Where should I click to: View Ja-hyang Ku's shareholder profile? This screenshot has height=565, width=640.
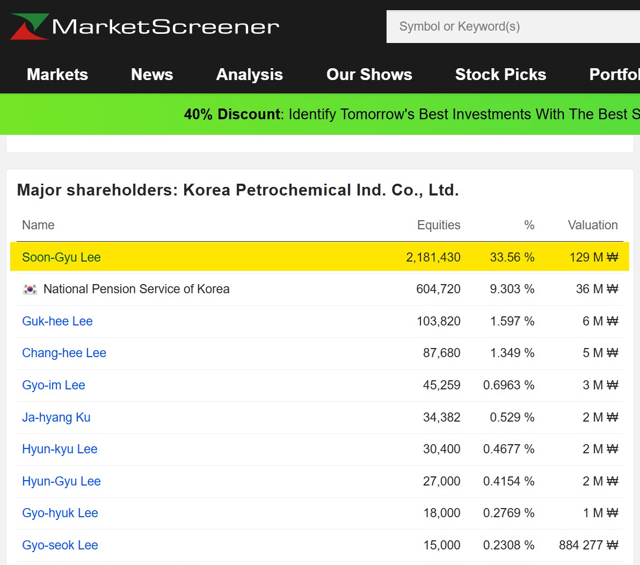point(56,417)
